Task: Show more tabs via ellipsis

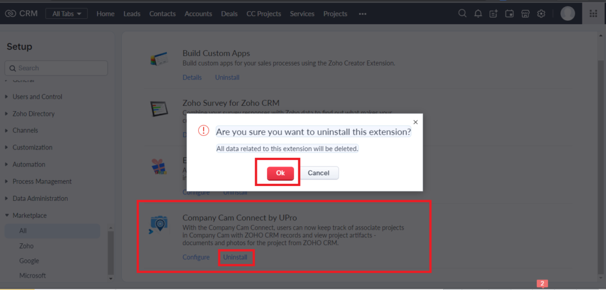Action: [x=362, y=14]
